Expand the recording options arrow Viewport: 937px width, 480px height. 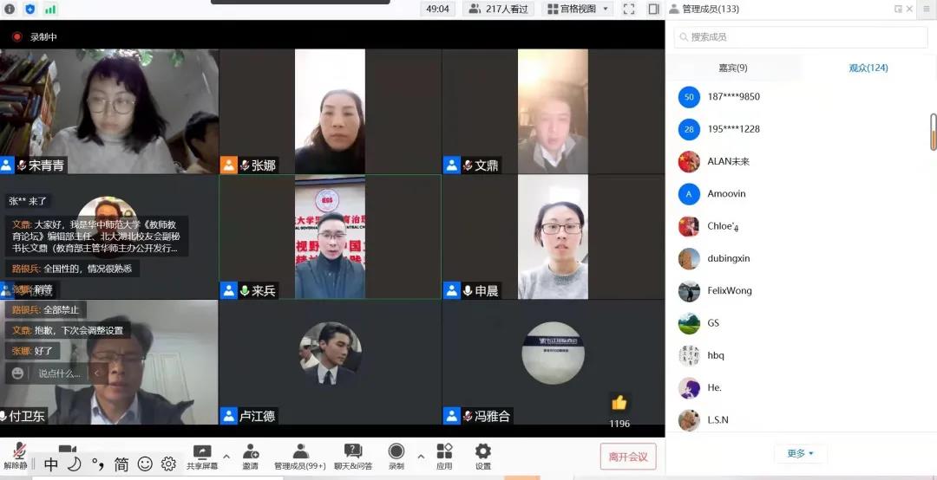(421, 457)
